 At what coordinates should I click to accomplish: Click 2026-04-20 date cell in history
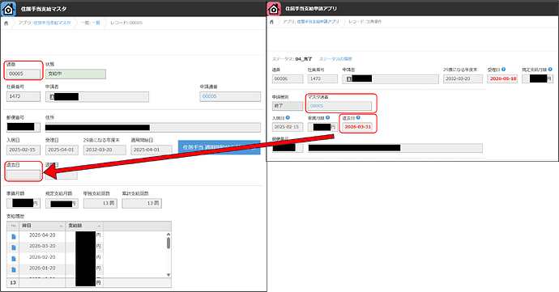coord(42,235)
